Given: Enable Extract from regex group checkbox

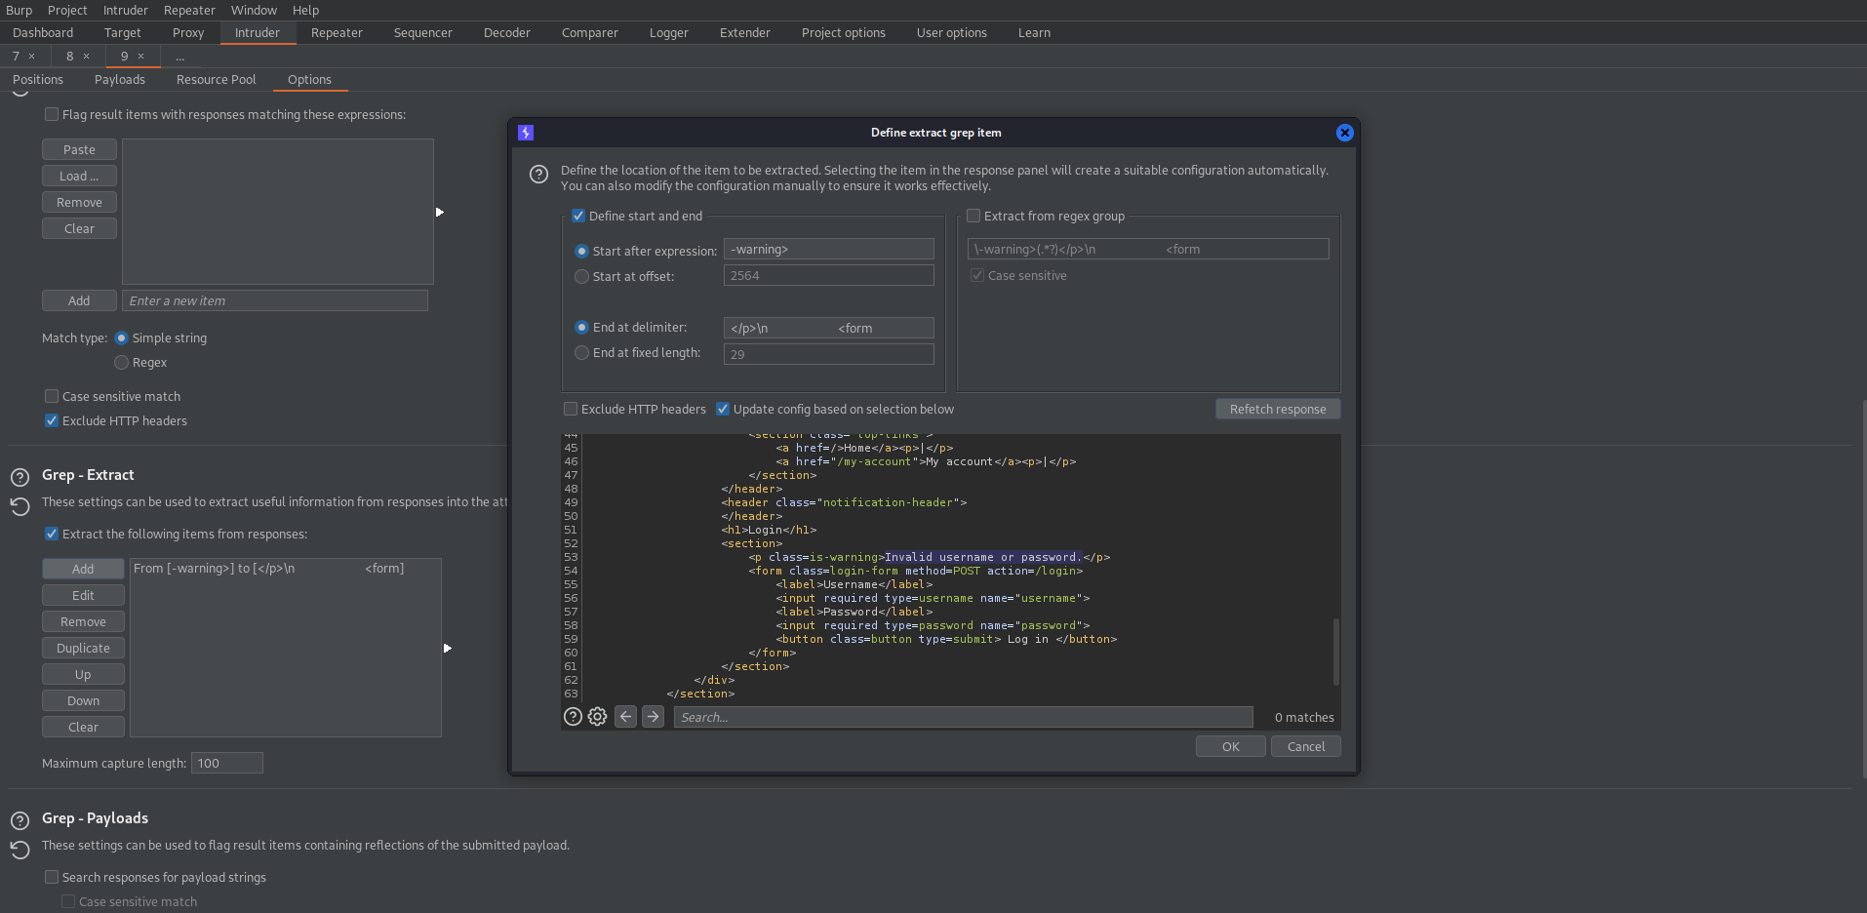Looking at the screenshot, I should (x=973, y=216).
